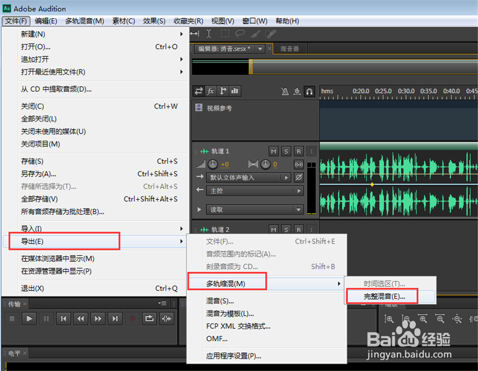Viewport: 478px width, 371px height.
Task: Arm track 轨道 1 for recording
Action: [x=298, y=151]
